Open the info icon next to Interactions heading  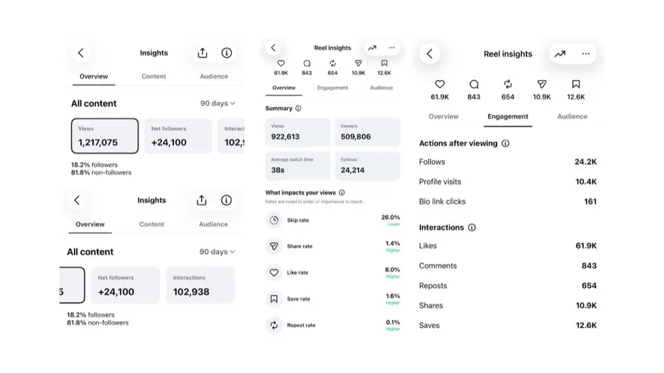point(471,228)
